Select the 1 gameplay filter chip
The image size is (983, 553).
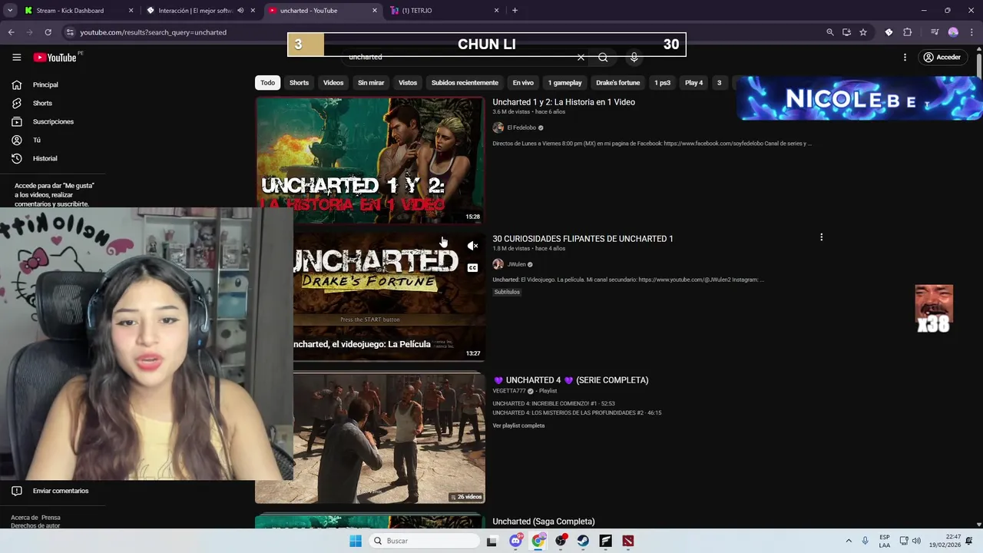(564, 83)
